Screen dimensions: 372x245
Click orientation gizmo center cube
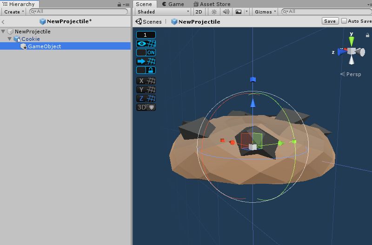coord(352,52)
